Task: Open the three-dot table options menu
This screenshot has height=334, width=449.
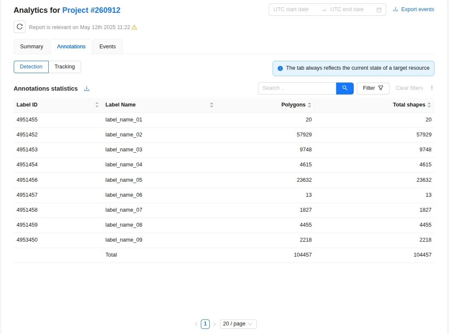Action: click(x=431, y=88)
